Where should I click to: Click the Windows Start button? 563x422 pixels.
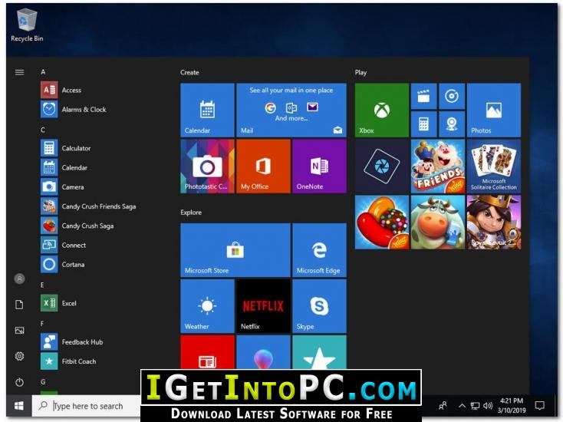pyautogui.click(x=19, y=406)
